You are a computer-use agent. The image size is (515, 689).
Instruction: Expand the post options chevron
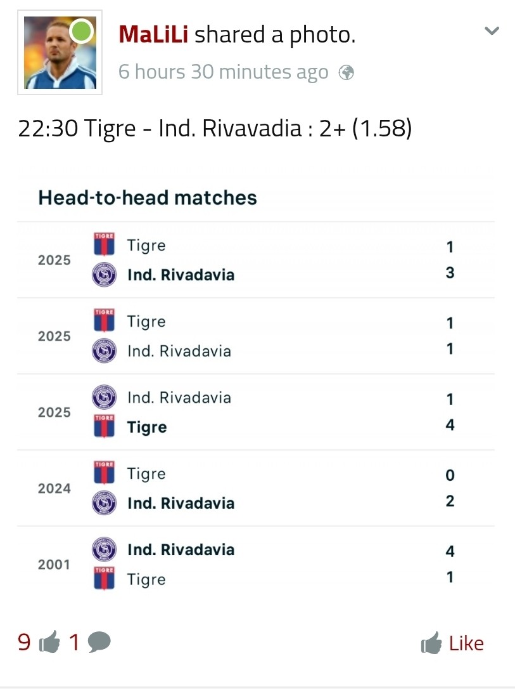pyautogui.click(x=492, y=31)
